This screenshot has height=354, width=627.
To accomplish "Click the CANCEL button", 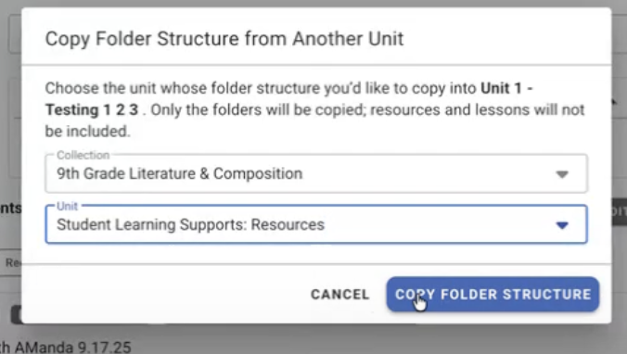I will tap(339, 295).
